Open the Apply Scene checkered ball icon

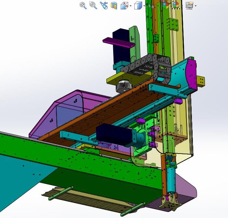tap(176, 6)
